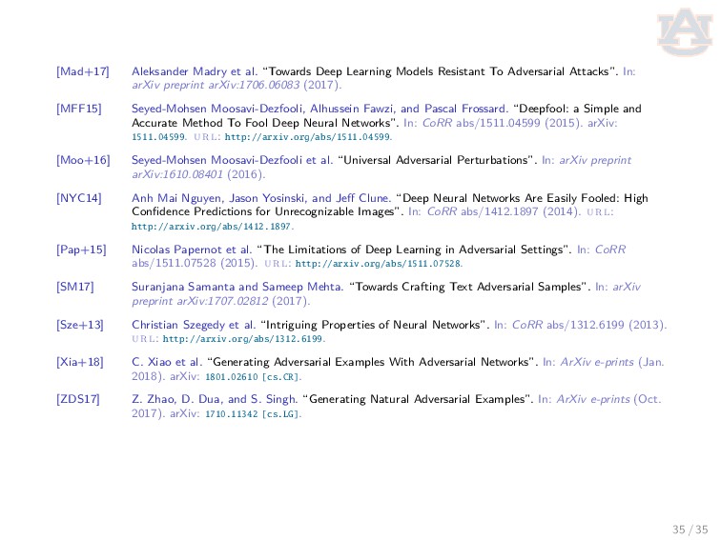Follow the arxiv.org/abs/1412.1897 link
Image resolution: width=721 pixels, height=540 pixels.
(x=212, y=227)
